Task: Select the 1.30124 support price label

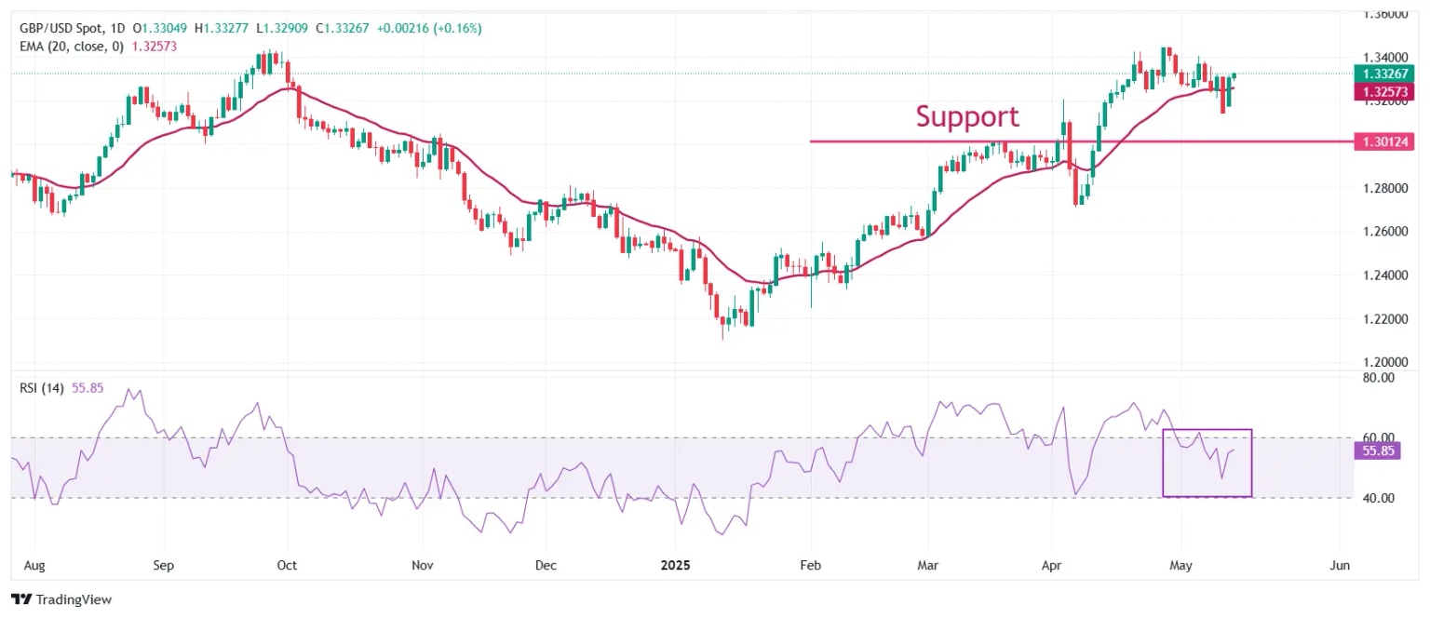Action: [x=1383, y=142]
